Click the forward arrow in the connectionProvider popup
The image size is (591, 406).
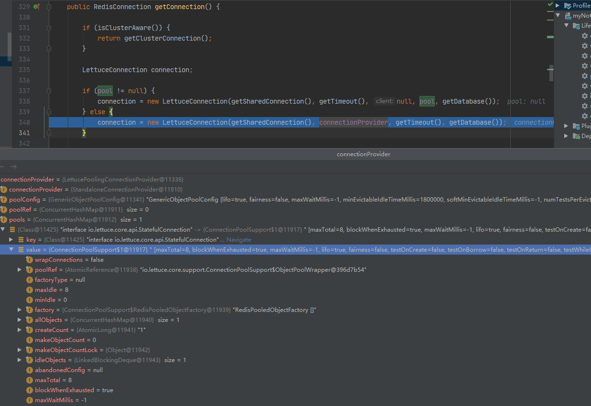click(x=13, y=167)
